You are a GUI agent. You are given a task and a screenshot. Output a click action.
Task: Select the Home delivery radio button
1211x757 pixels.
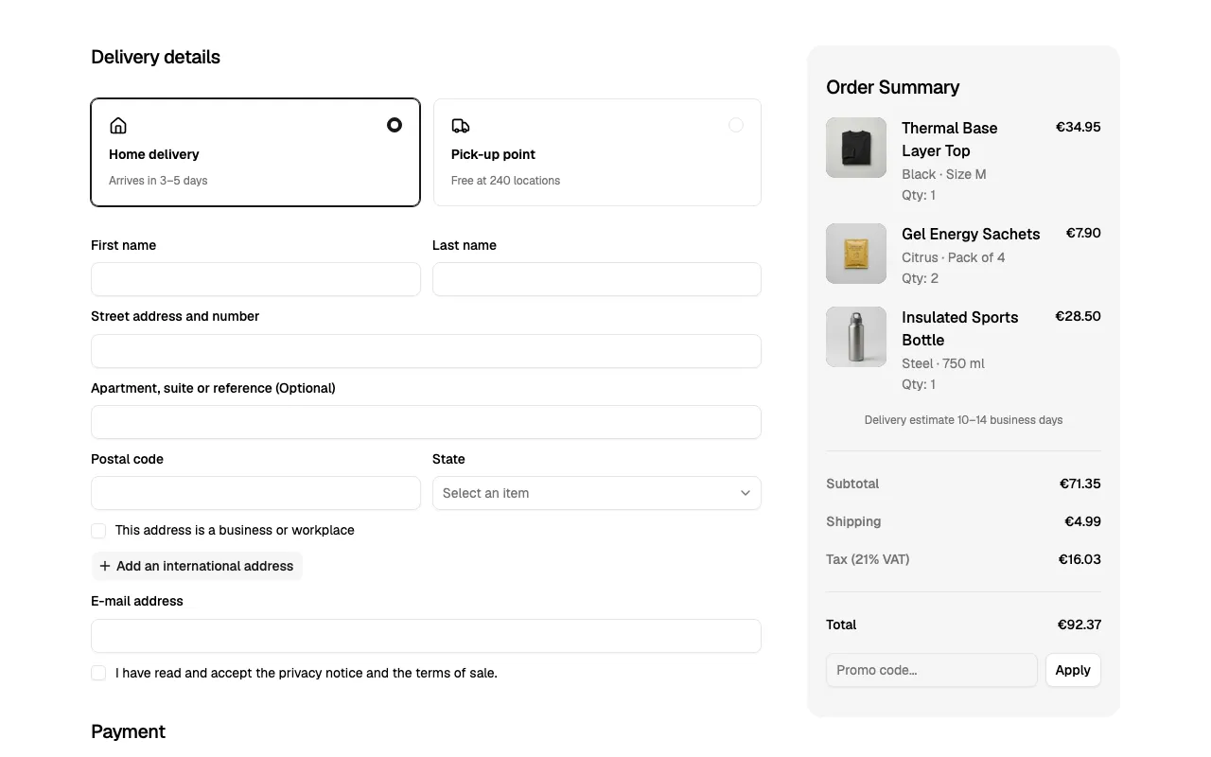tap(395, 125)
